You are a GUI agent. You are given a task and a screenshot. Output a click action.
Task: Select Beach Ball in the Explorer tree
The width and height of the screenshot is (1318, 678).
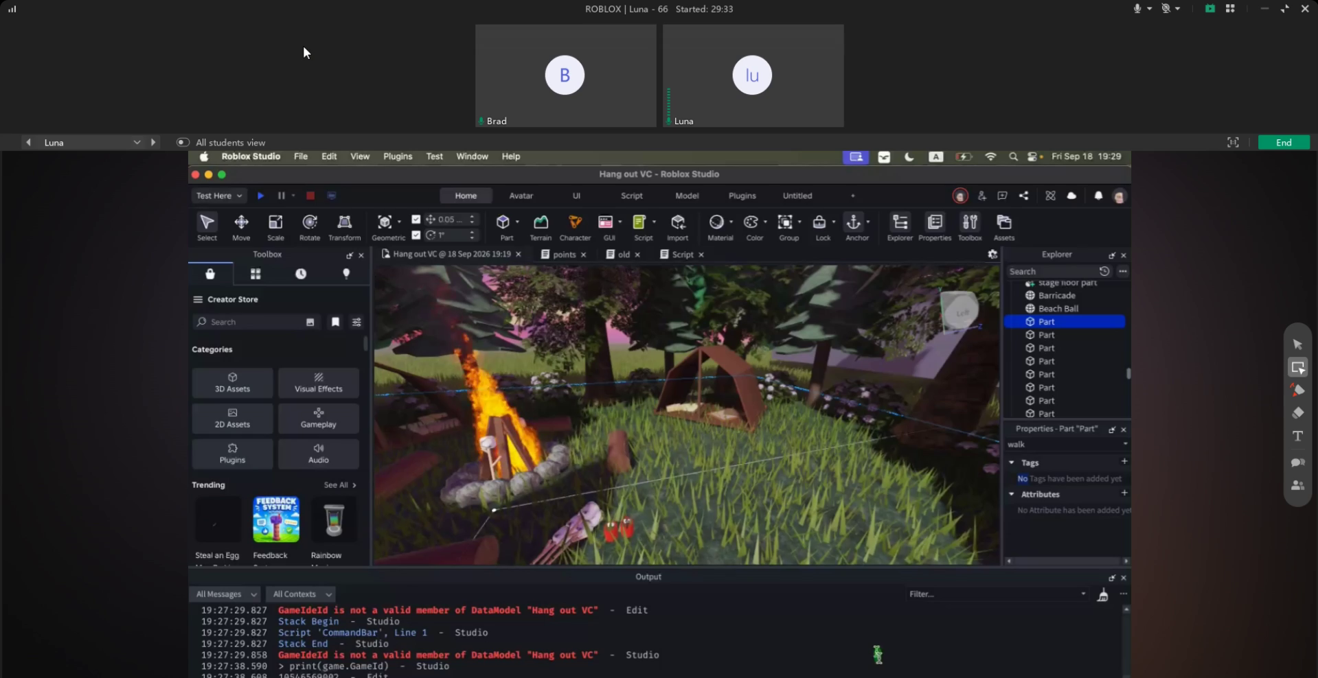pyautogui.click(x=1058, y=309)
